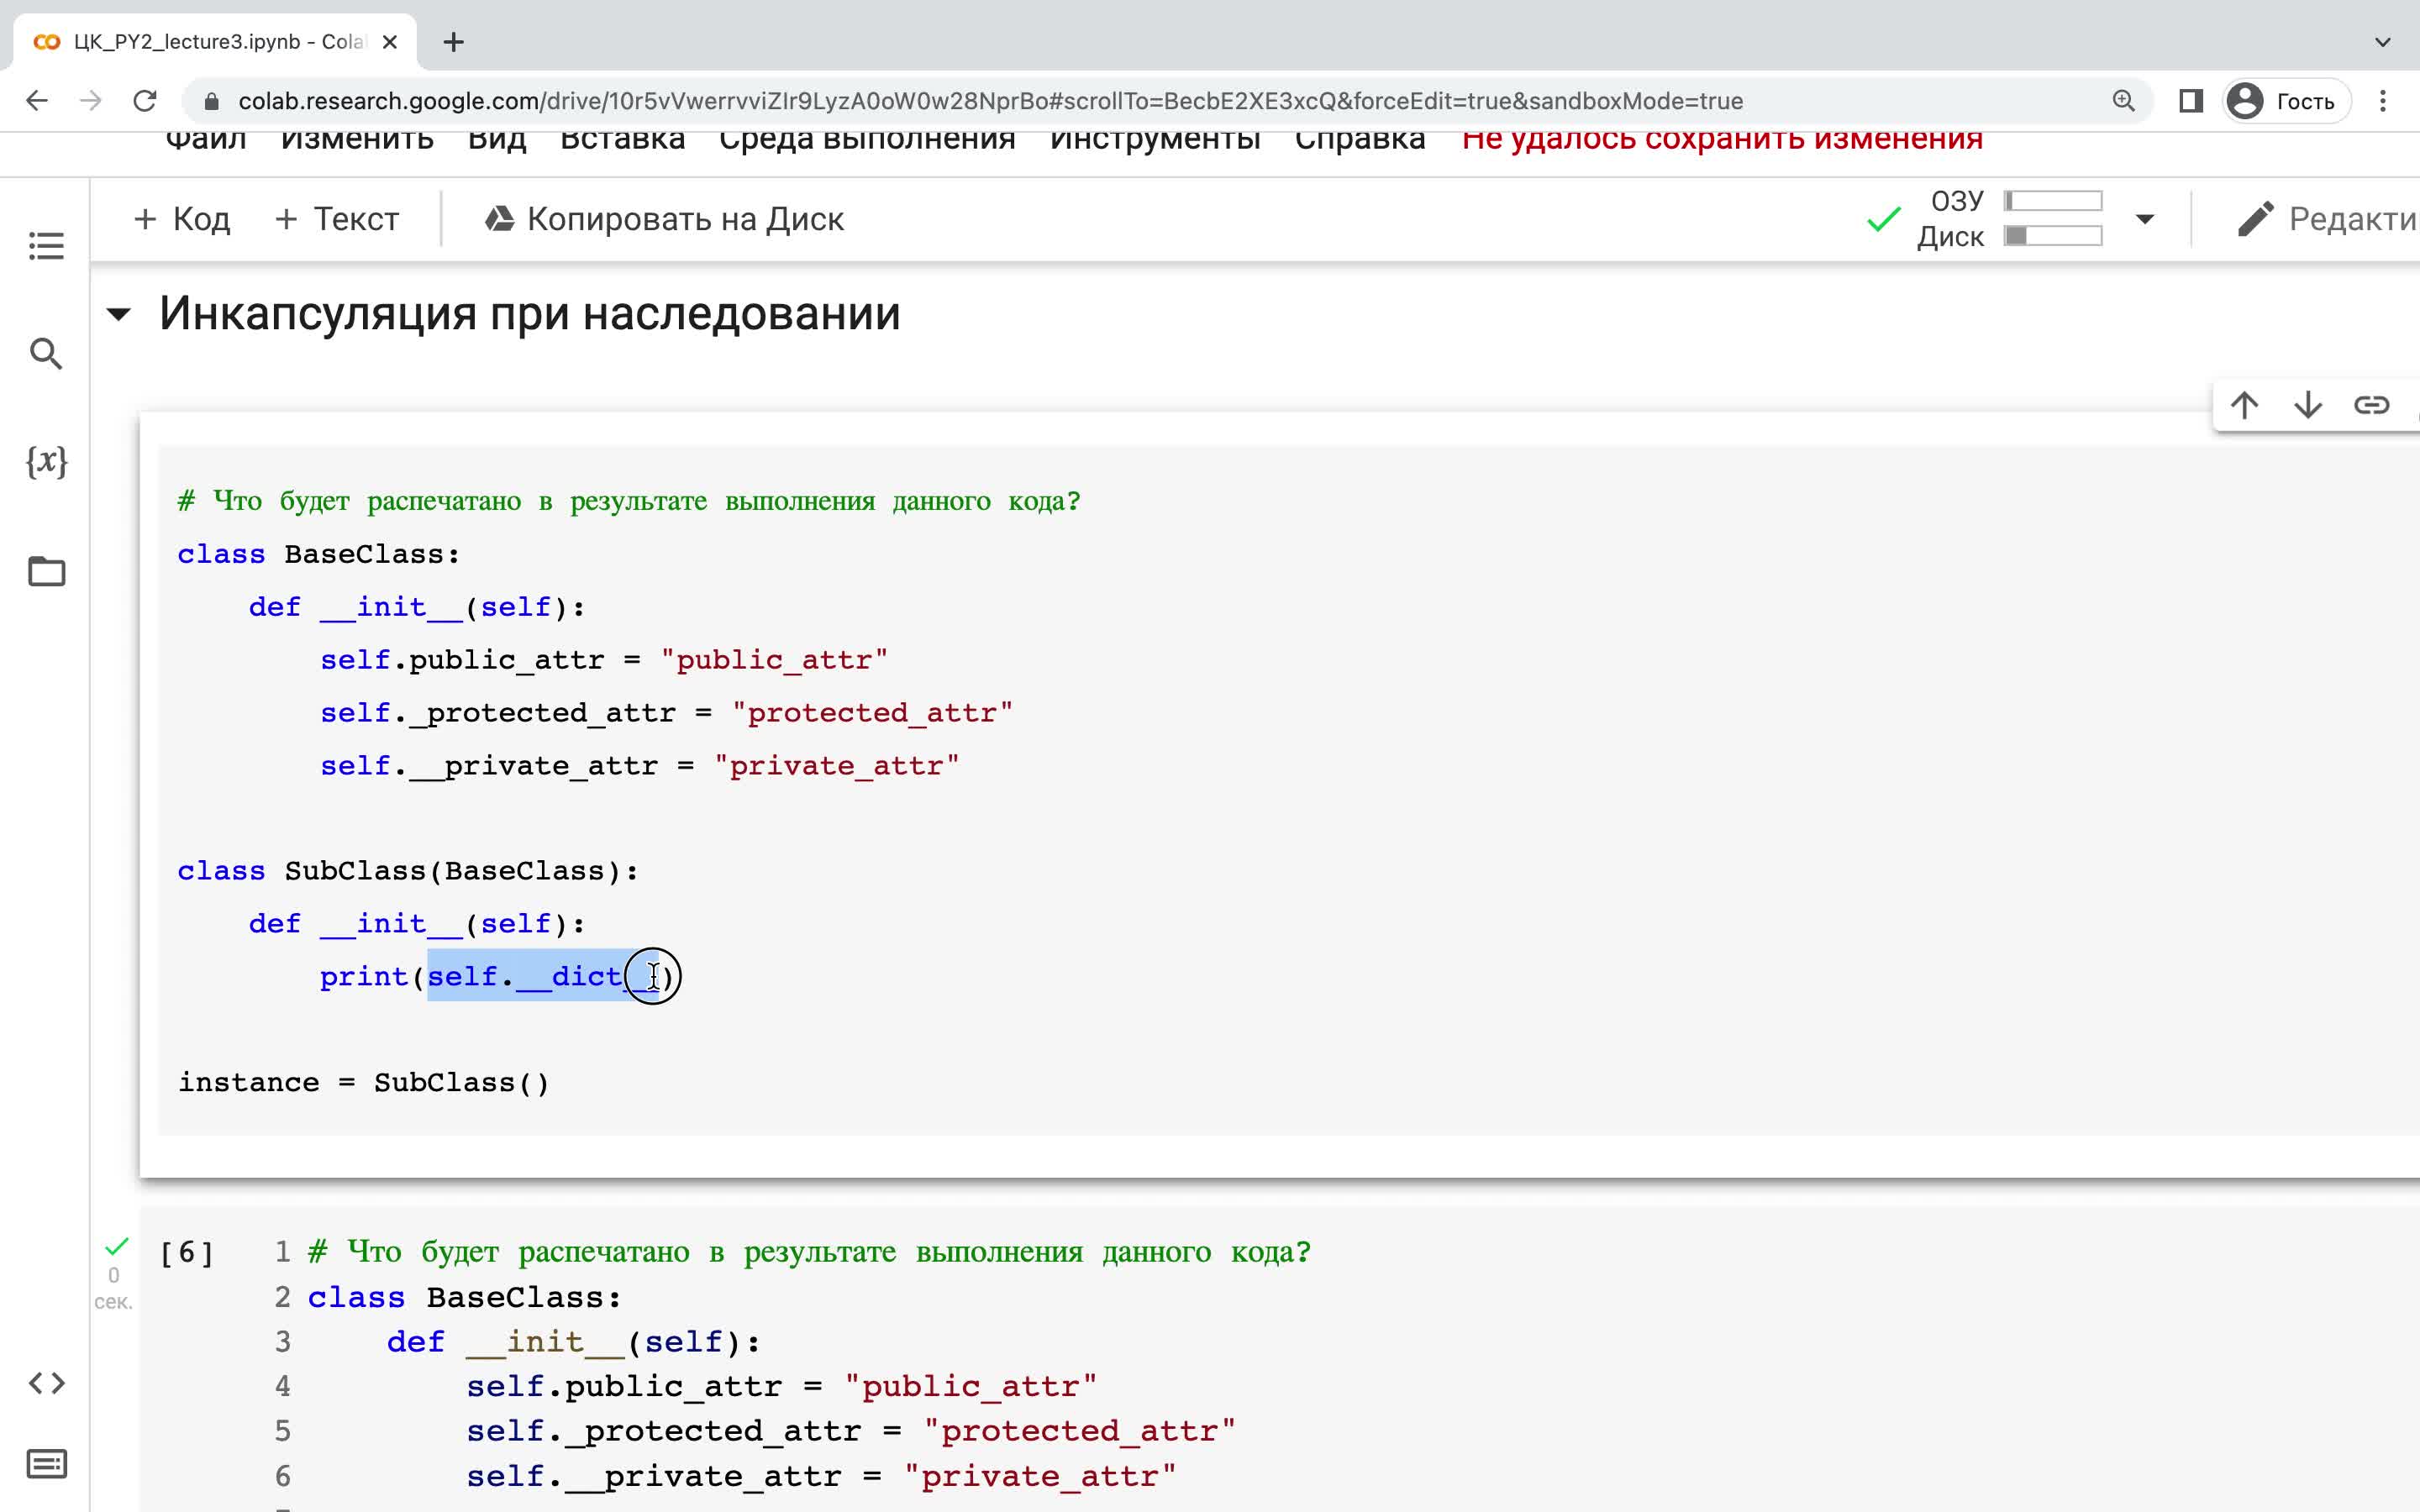2420x1512 pixels.
Task: Open the search and replace sidebar icon
Action: coord(46,353)
